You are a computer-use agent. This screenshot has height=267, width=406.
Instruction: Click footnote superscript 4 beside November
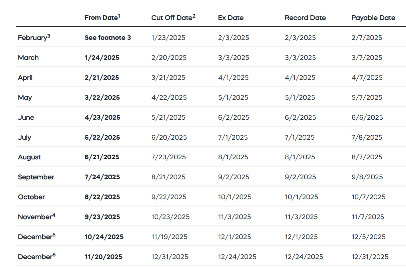tap(54, 215)
